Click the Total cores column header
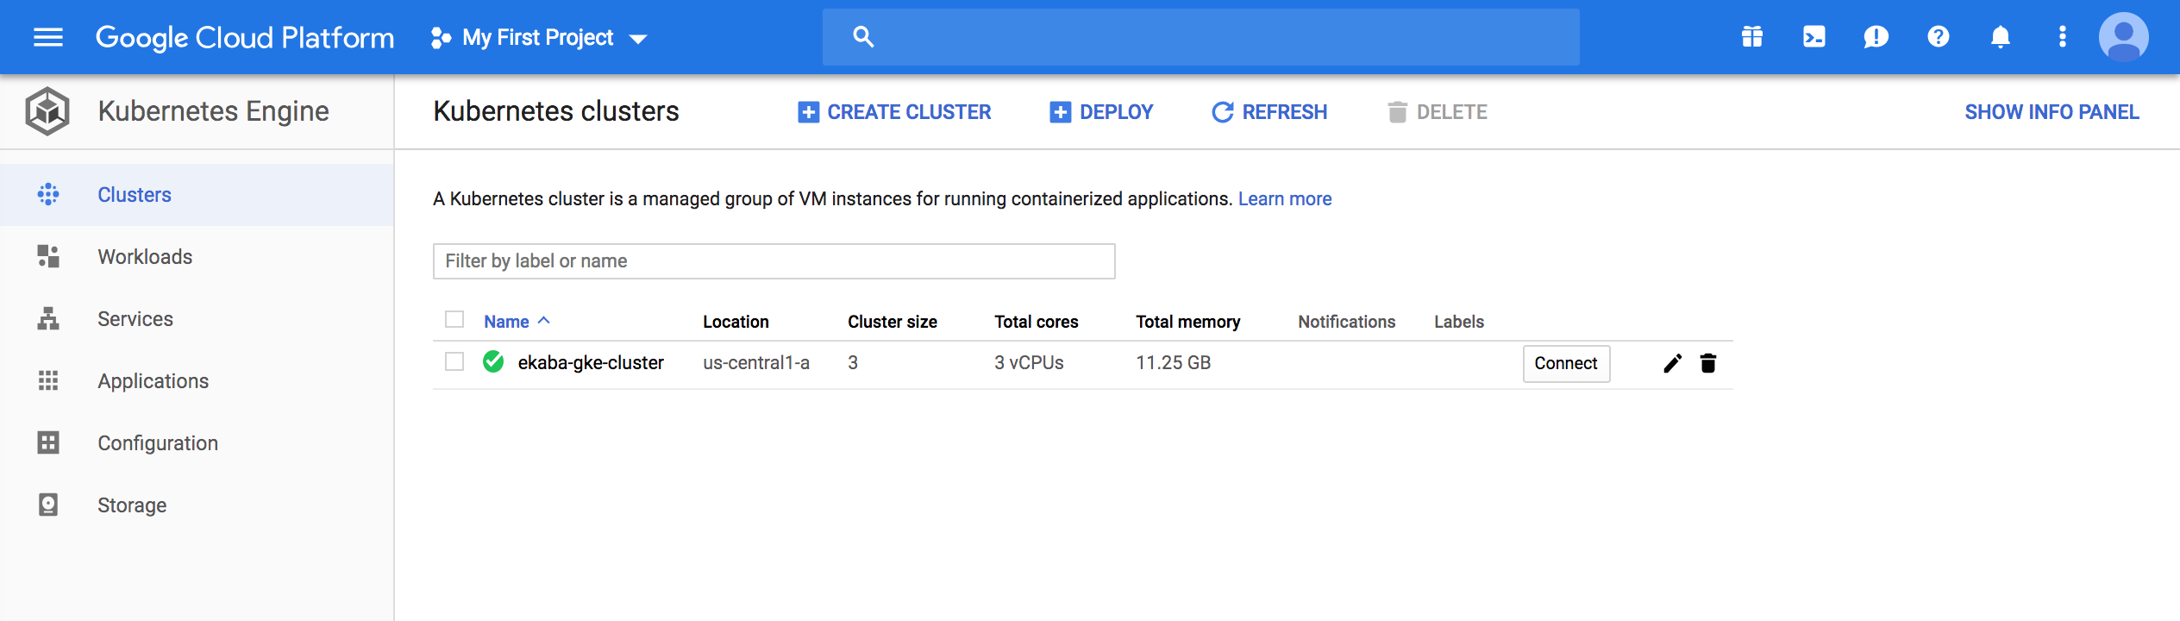The height and width of the screenshot is (621, 2180). point(1037,322)
